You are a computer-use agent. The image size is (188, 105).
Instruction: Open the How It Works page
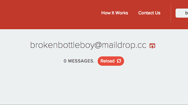(114, 13)
